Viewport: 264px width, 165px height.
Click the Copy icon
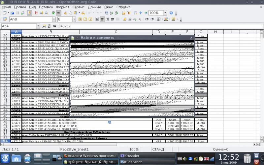(71, 13)
